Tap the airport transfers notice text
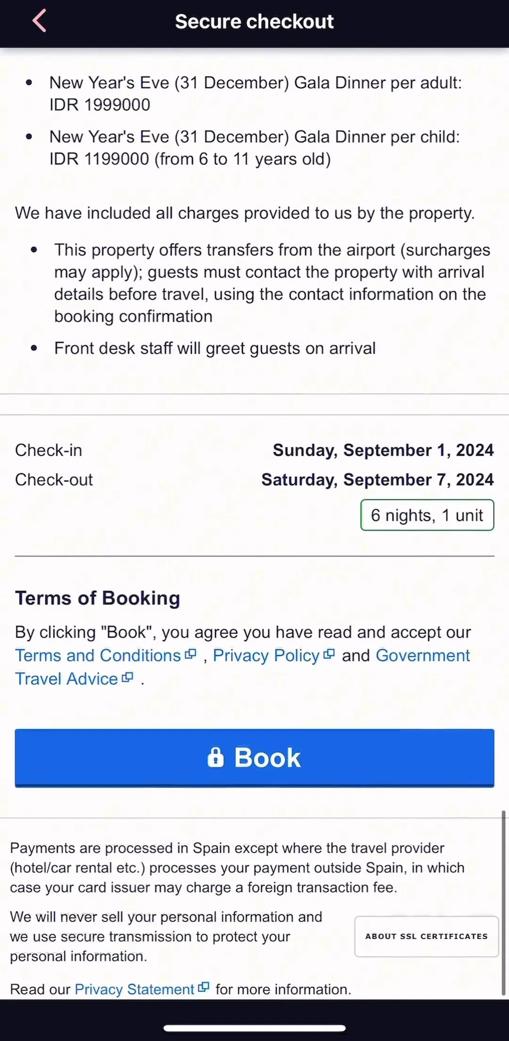The image size is (509, 1041). point(272,283)
